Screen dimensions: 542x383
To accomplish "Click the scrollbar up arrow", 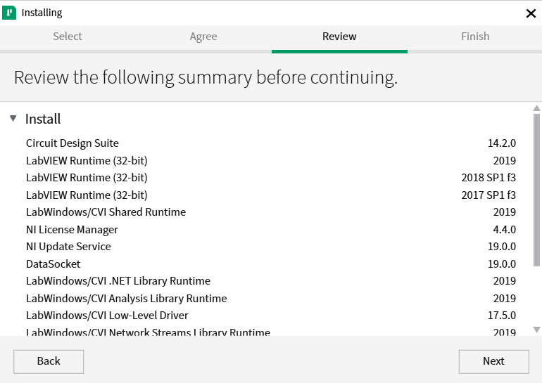I will point(536,108).
